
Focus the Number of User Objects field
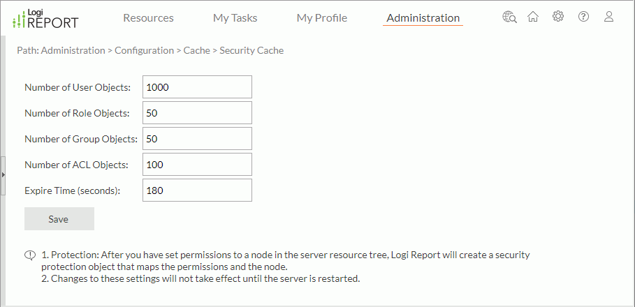coord(197,87)
